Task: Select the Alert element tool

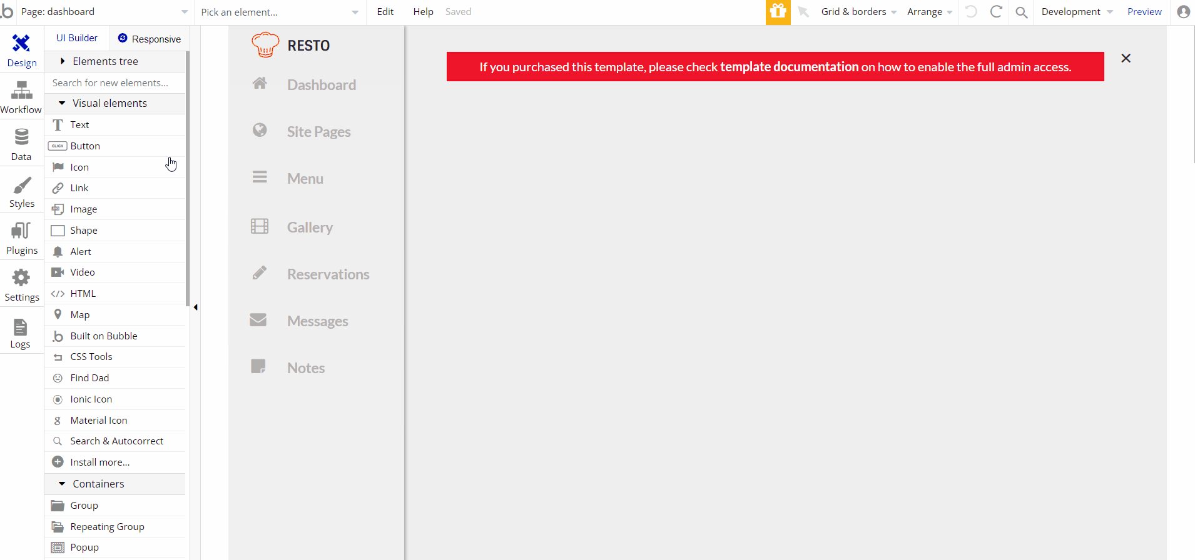Action: point(115,252)
